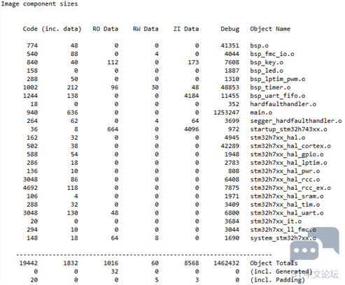Click the object name startup_stm32h743xx.o
345x285 pixels.
288,129
